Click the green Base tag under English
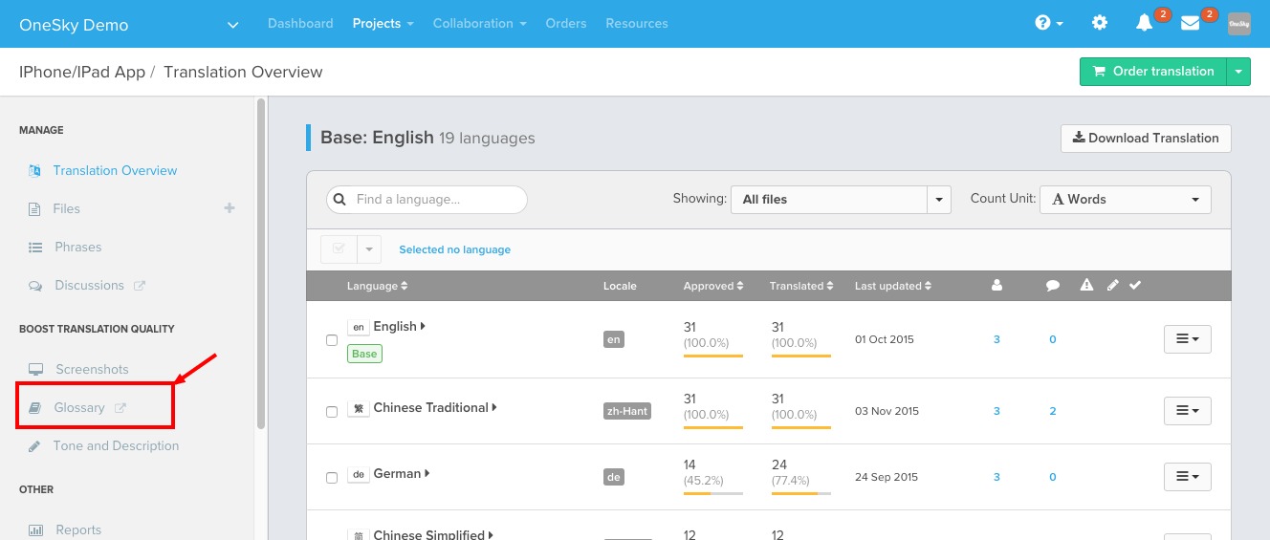1270x540 pixels. click(x=364, y=354)
